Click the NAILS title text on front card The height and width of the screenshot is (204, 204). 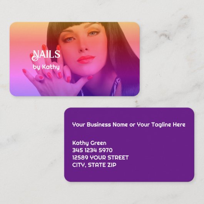point(46,55)
